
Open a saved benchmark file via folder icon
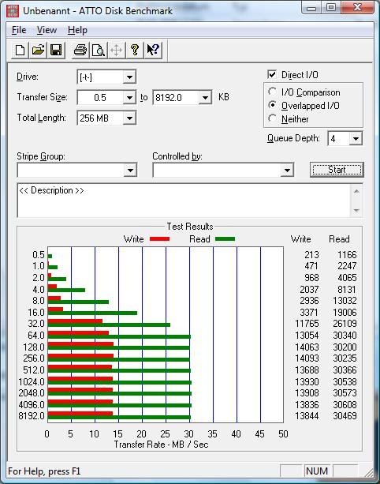tap(38, 50)
